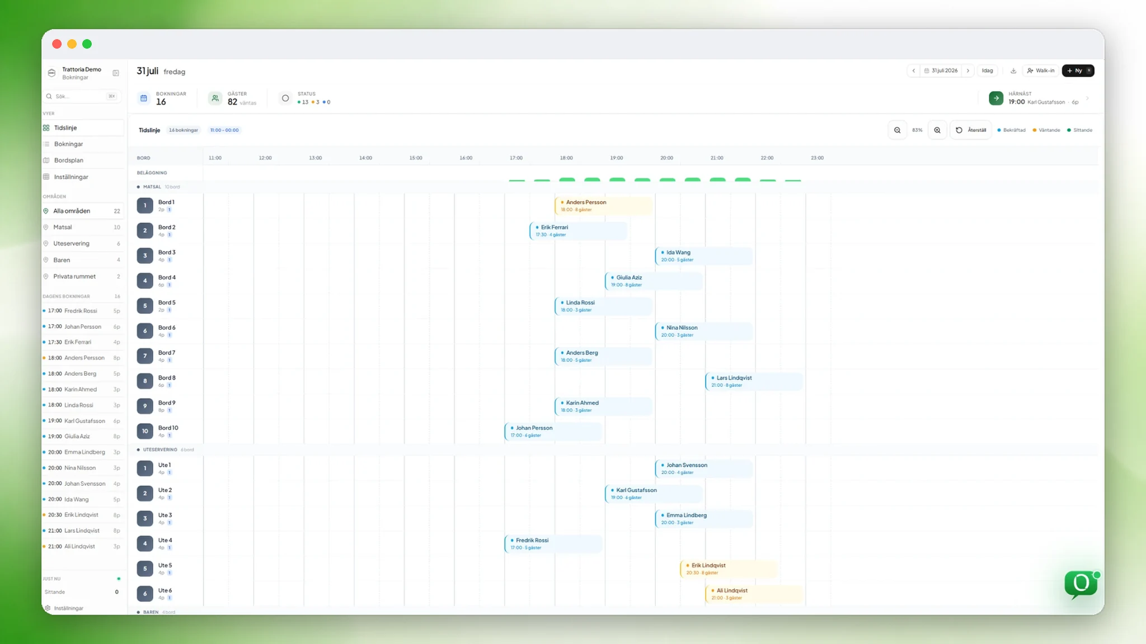Open the Bordsplan view

(83, 160)
